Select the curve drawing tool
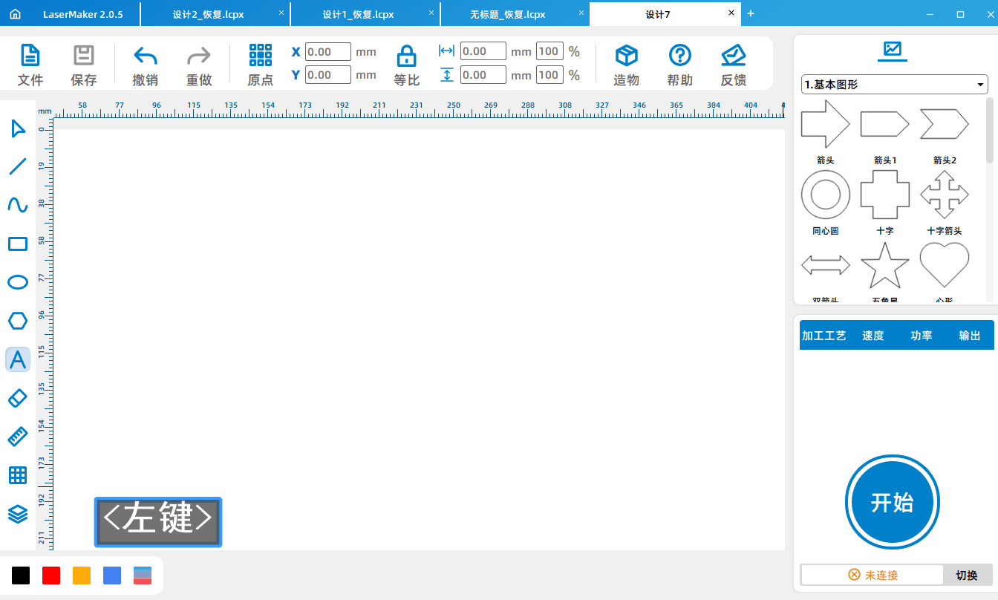This screenshot has width=998, height=600. [x=18, y=205]
